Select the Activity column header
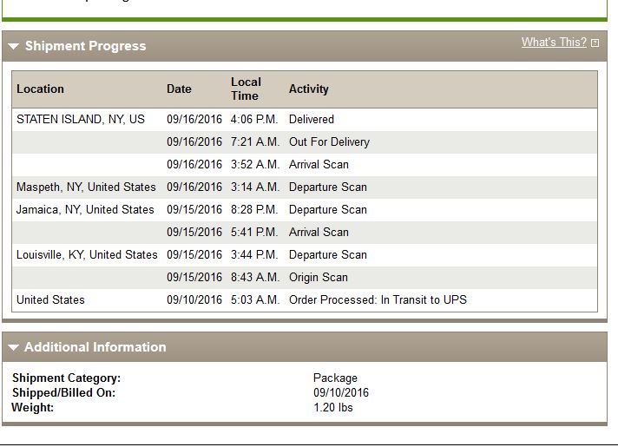 [x=309, y=89]
